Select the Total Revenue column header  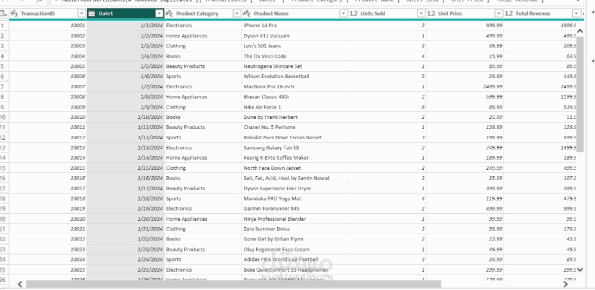542,13
